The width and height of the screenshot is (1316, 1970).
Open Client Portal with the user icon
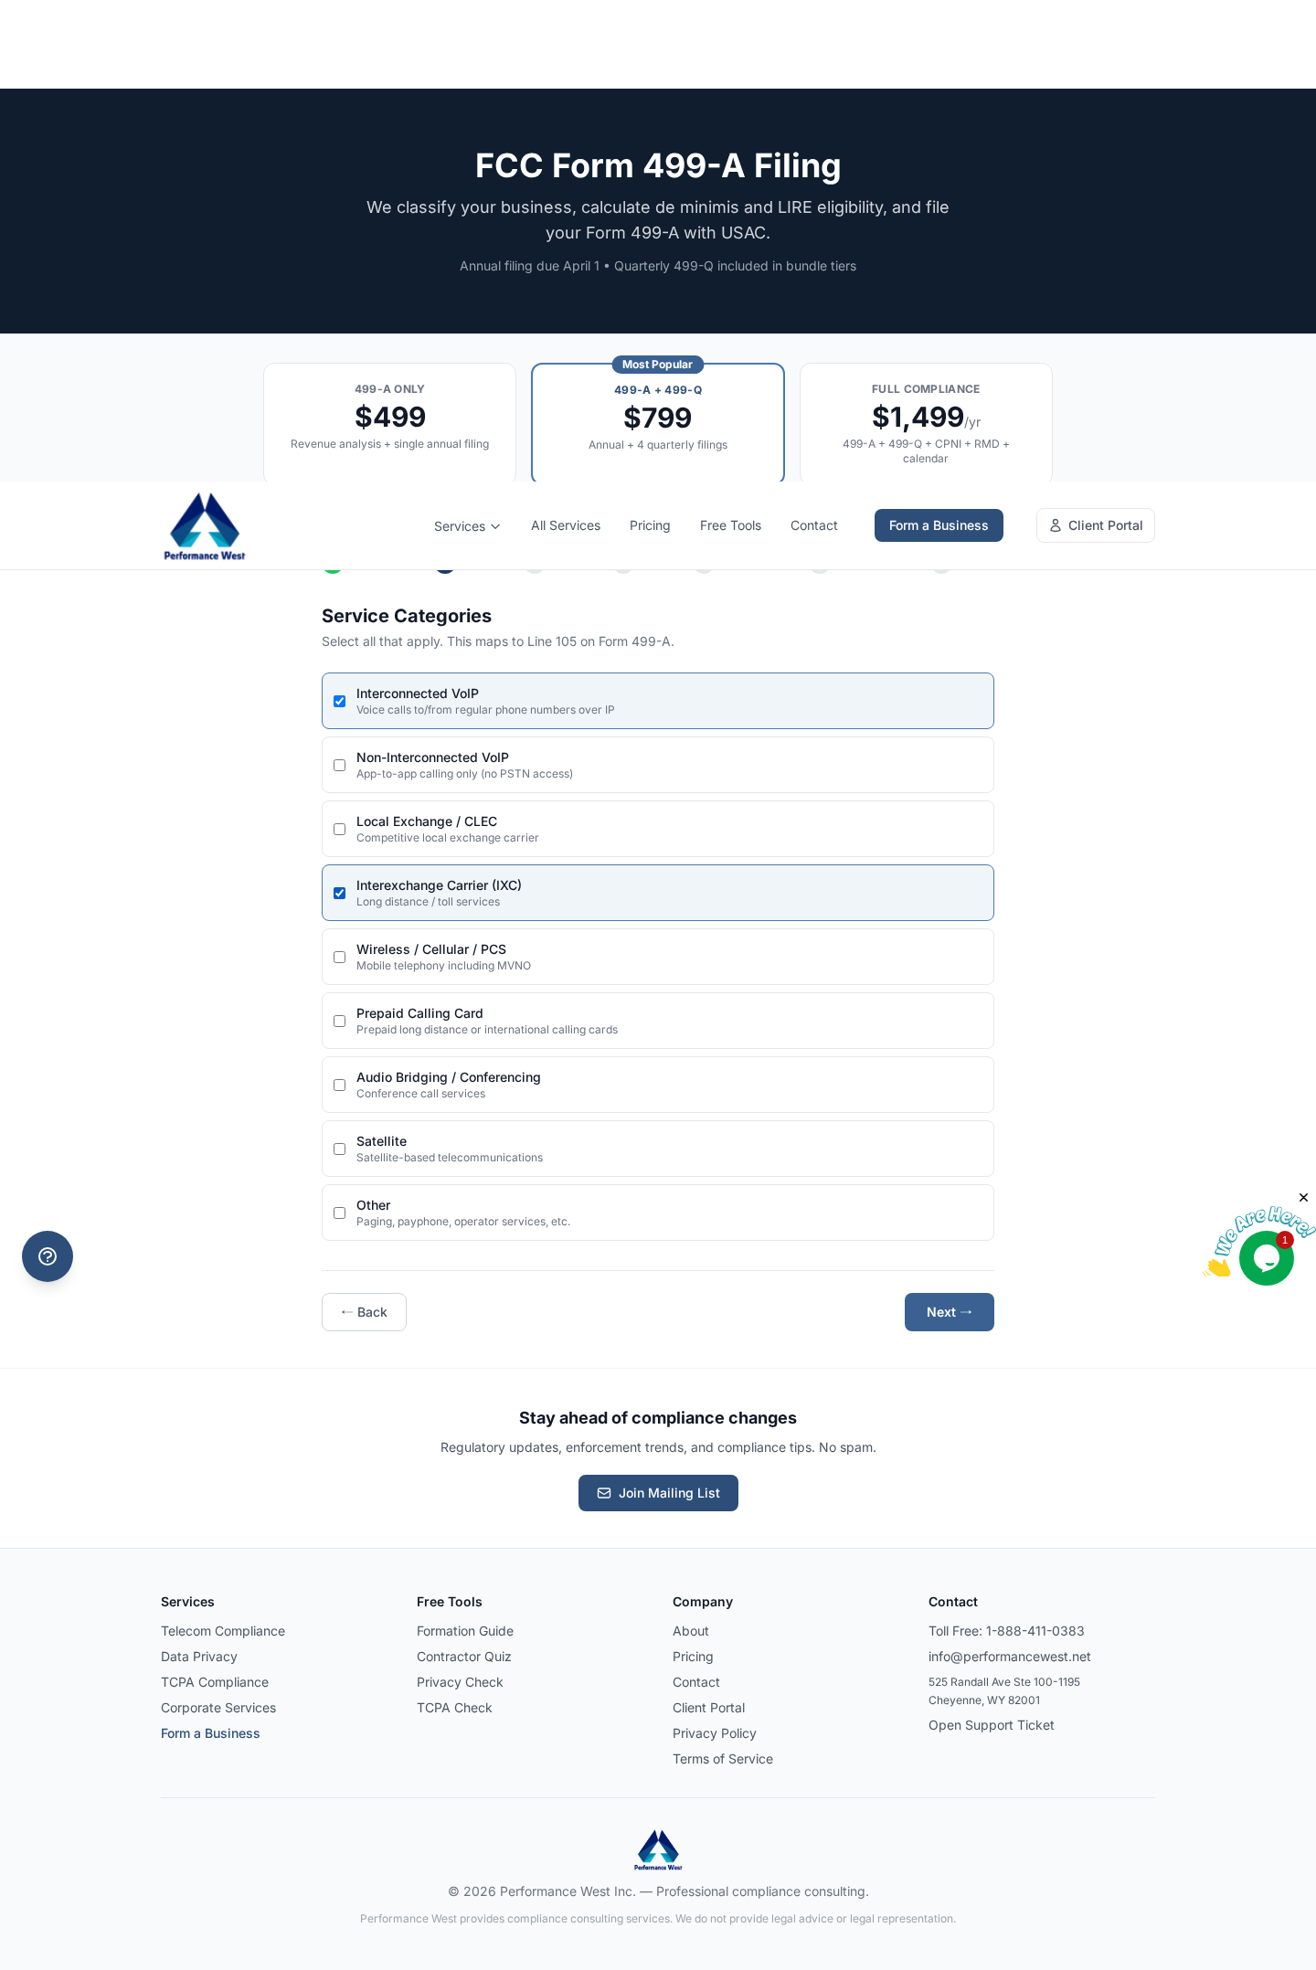1095,525
